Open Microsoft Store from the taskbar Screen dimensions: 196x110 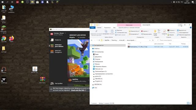37,2
